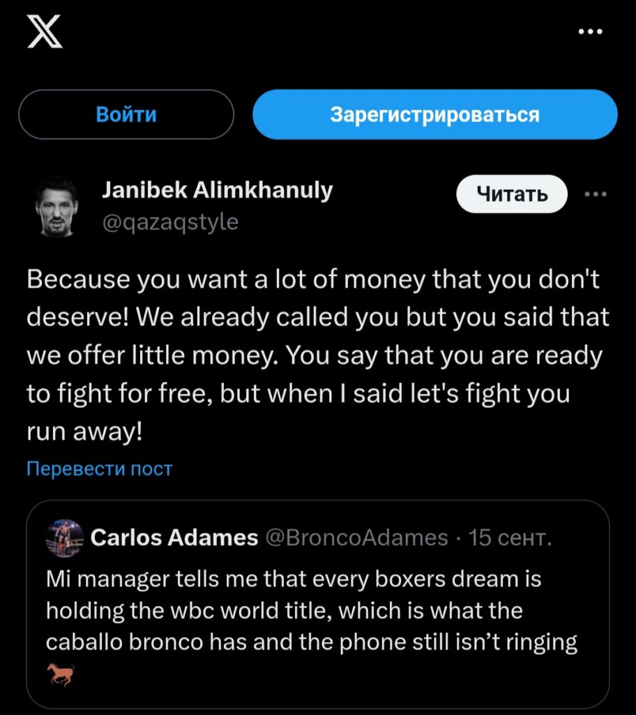
Task: Click the X logo
Action: pos(45,33)
